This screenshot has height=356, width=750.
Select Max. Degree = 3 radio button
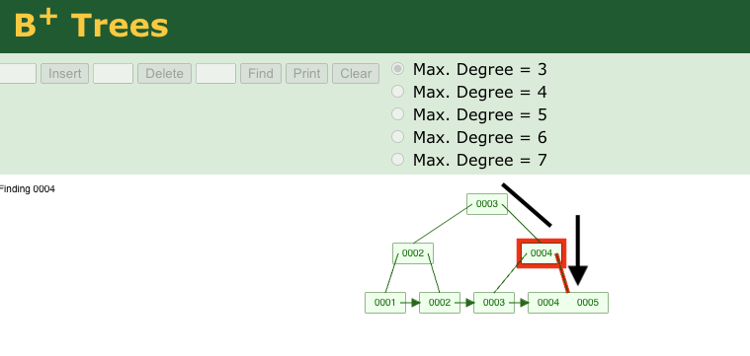pos(397,69)
